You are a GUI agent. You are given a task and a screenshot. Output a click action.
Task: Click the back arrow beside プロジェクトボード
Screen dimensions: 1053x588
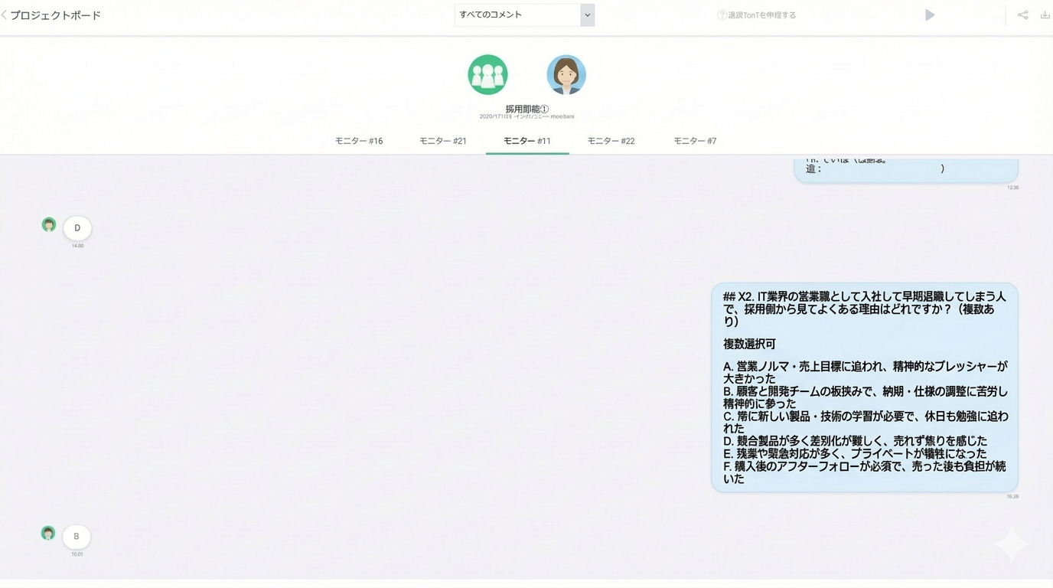tap(5, 15)
